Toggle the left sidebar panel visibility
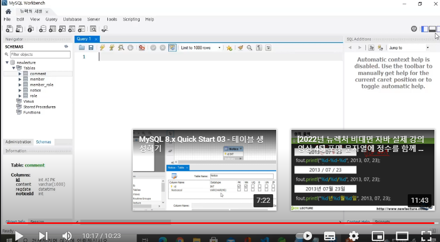440x242 pixels. (425, 29)
